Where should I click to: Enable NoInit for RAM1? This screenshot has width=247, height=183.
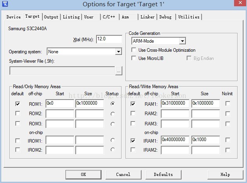pos(228,103)
